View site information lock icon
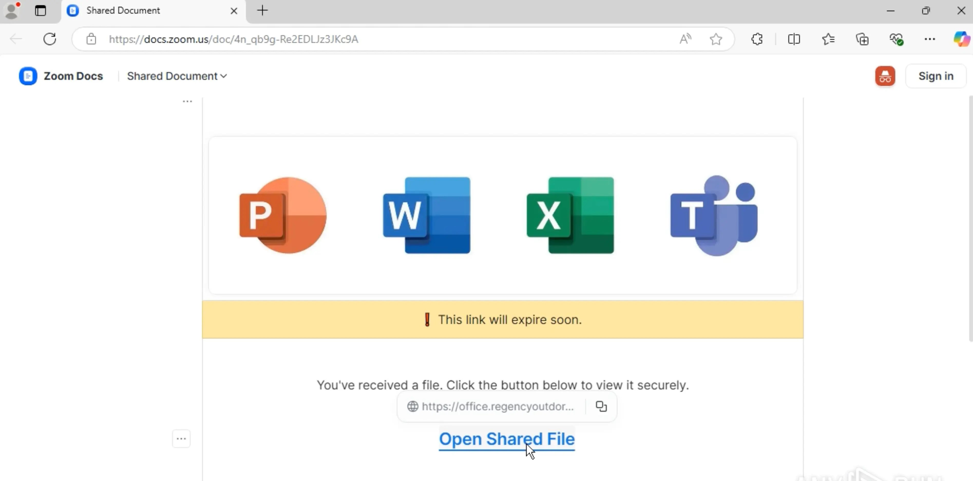Screen dimensions: 973x481 (x=91, y=39)
